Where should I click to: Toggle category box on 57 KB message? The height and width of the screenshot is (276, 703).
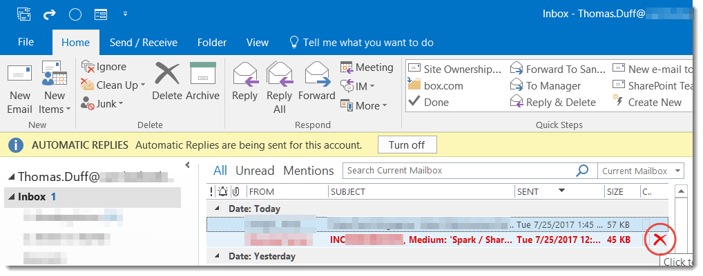pyautogui.click(x=646, y=224)
